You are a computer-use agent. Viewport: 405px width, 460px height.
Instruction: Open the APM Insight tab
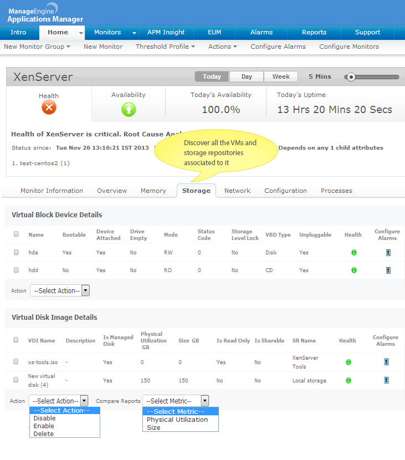[x=166, y=32]
